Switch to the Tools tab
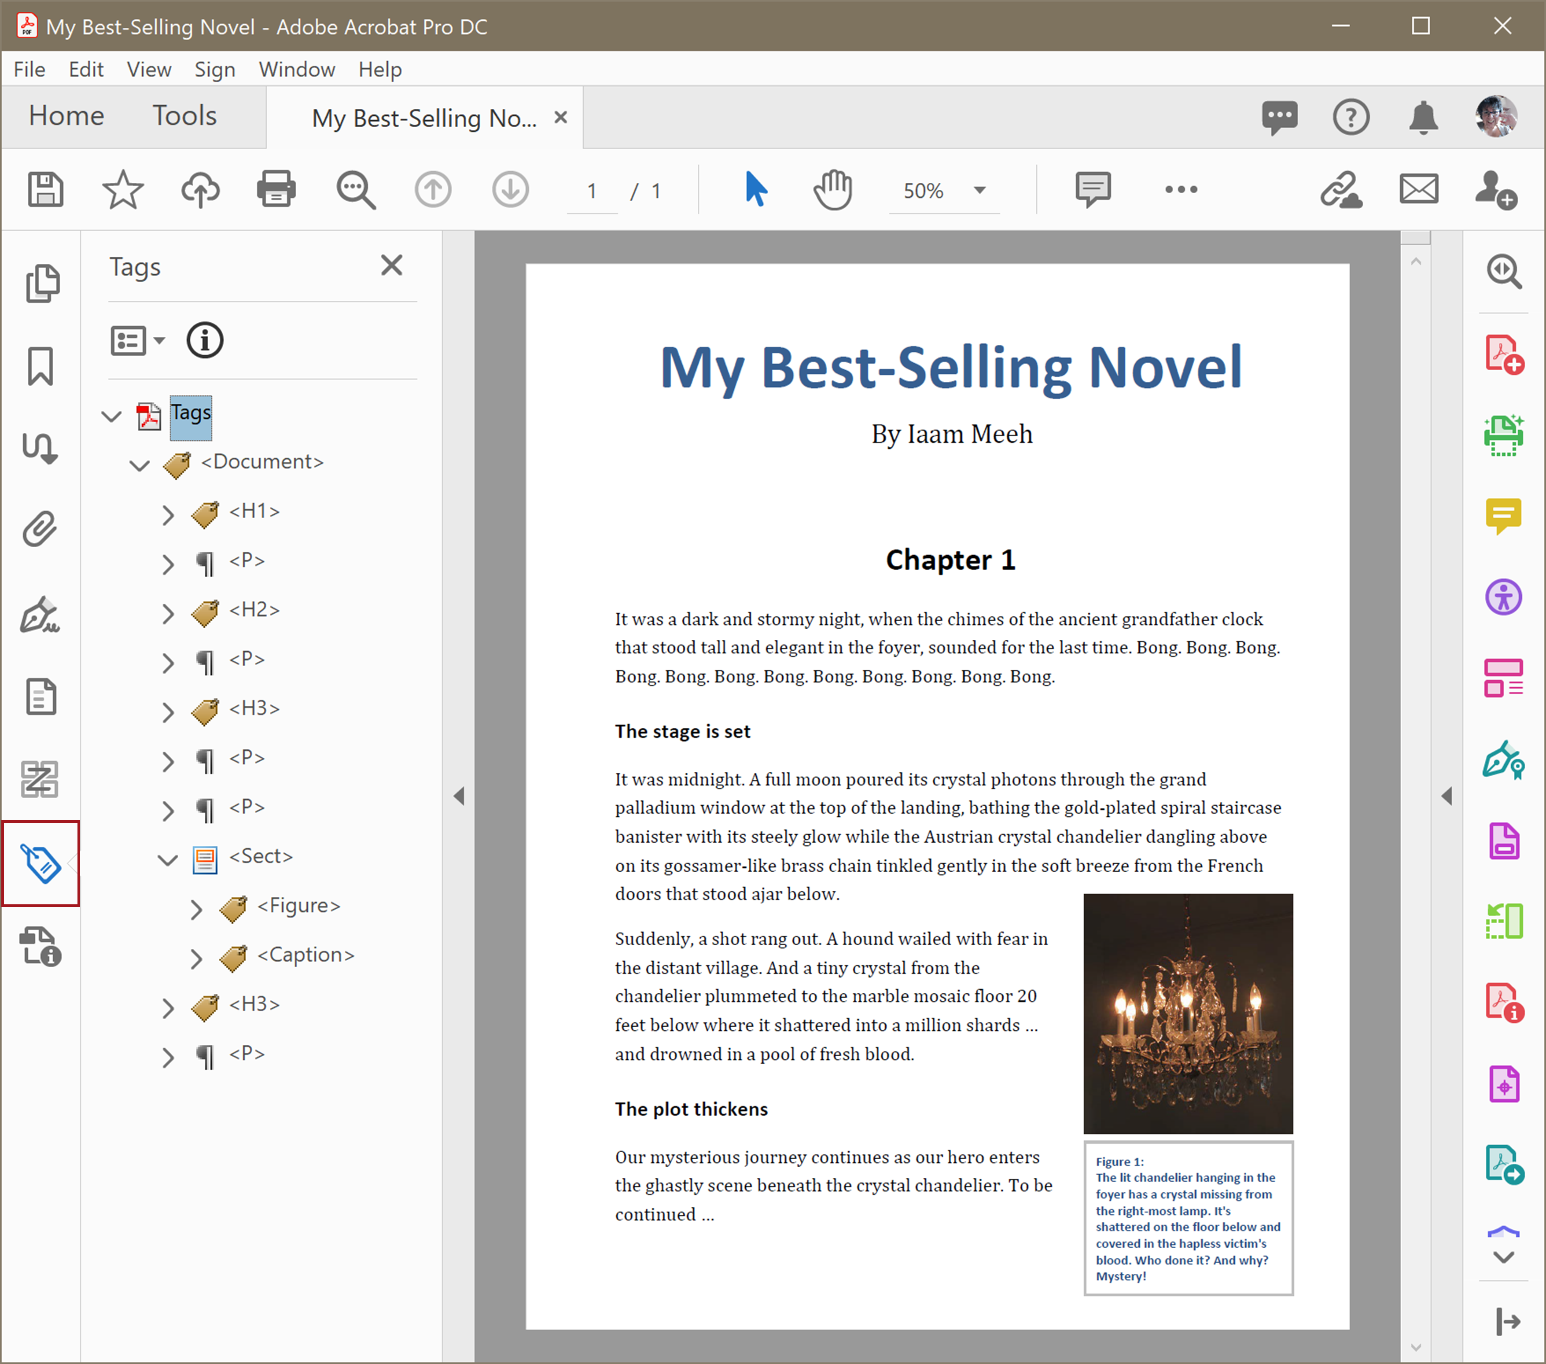The width and height of the screenshot is (1546, 1364). pos(184,116)
